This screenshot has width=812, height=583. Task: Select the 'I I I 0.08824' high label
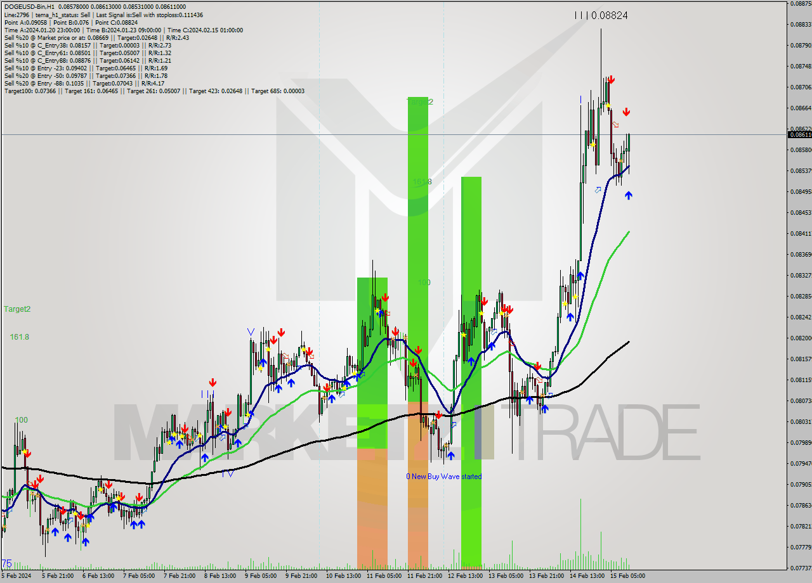point(601,15)
